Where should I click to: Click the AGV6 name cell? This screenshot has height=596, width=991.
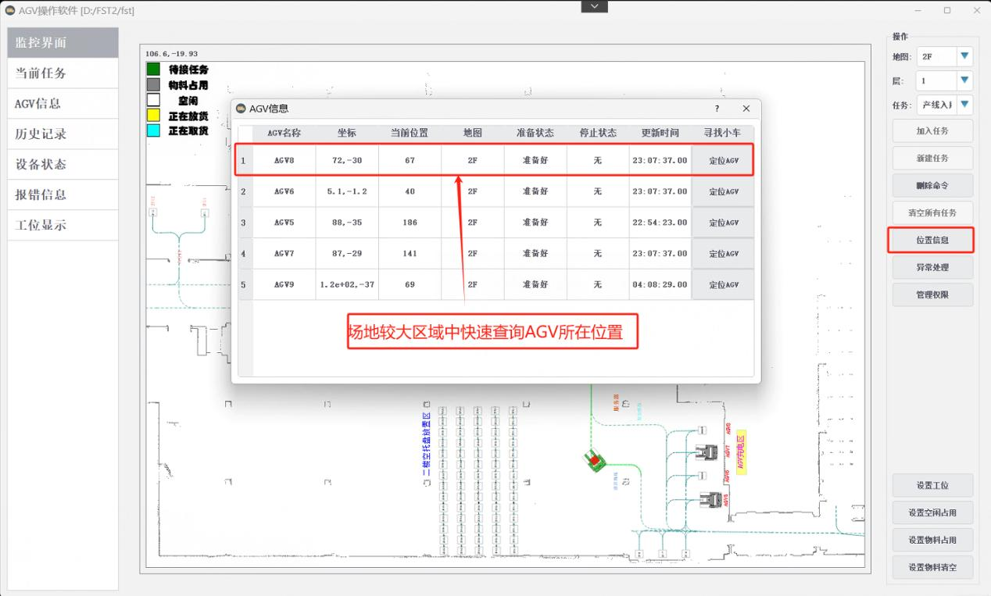click(284, 191)
